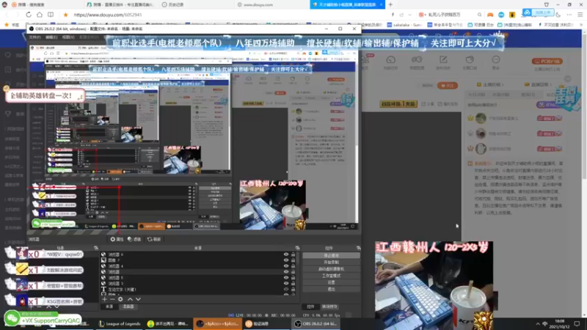Toggle night mode moon icon in the browser
The image size is (587, 330).
(x=558, y=15)
